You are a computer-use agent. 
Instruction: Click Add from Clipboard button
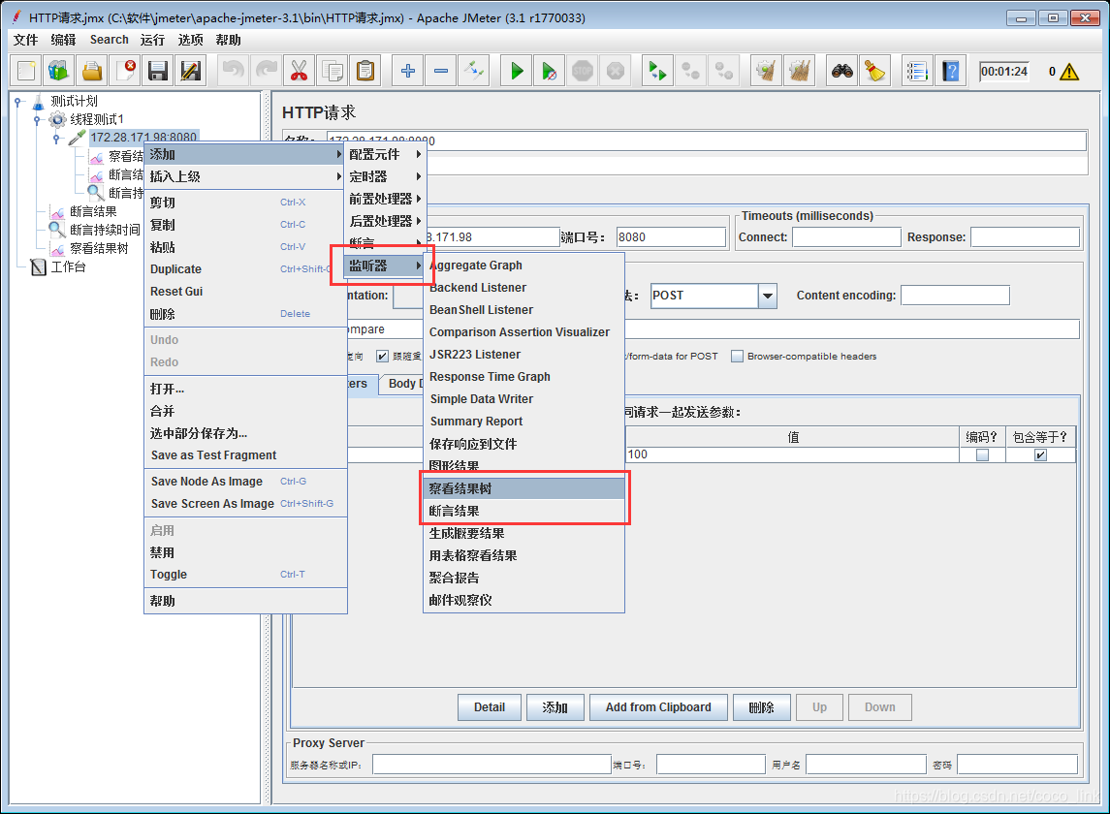pyautogui.click(x=658, y=707)
